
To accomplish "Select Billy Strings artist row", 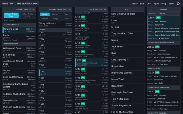I will [x=19, y=56].
